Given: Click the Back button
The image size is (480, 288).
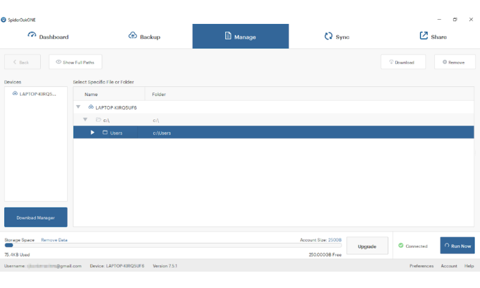Looking at the screenshot, I should click(x=22, y=62).
